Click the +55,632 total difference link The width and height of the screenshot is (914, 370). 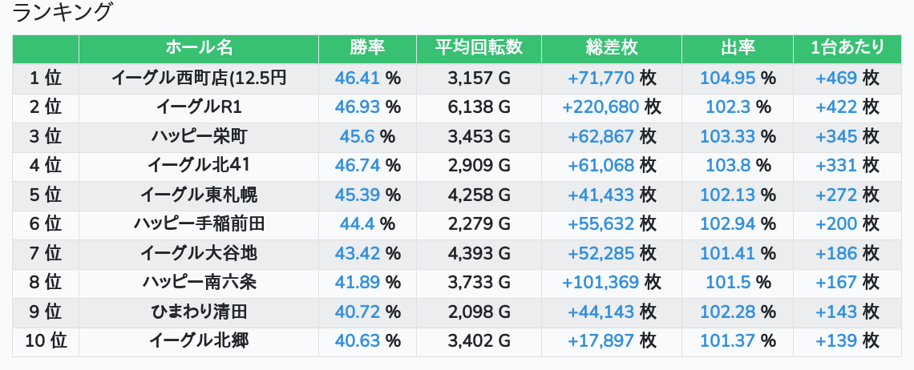coord(601,224)
